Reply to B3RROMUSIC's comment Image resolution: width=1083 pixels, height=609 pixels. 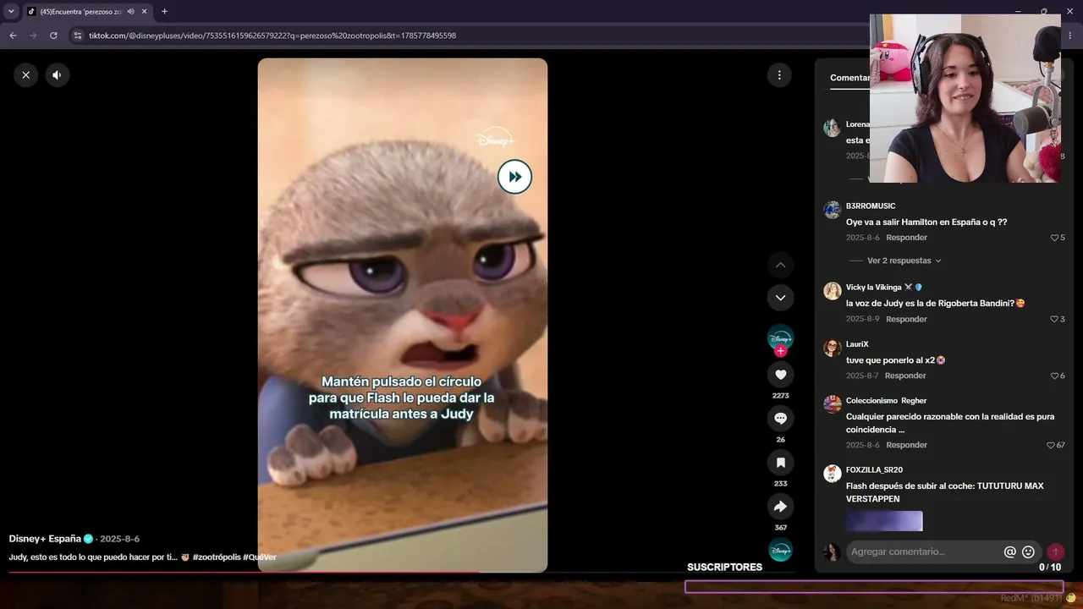[x=906, y=238]
